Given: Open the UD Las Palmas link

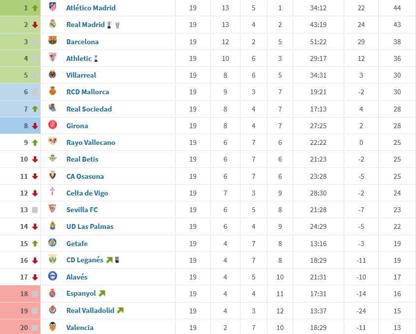Looking at the screenshot, I should click(x=89, y=226).
